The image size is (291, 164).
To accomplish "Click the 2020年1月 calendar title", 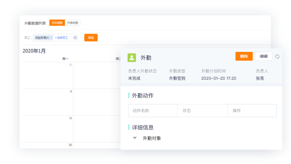I will click(x=34, y=51).
